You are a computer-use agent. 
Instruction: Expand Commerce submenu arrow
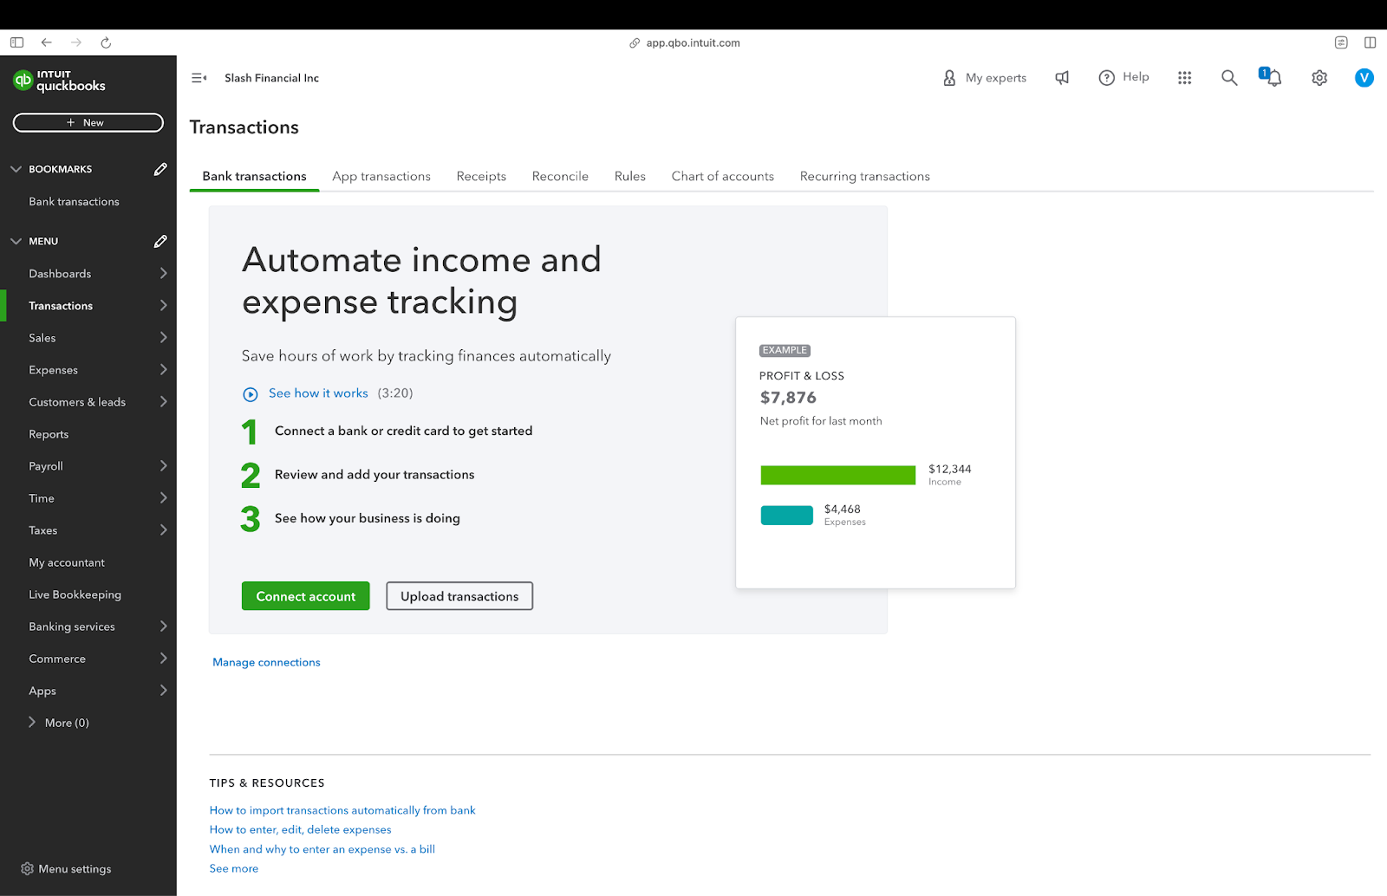[x=163, y=658]
